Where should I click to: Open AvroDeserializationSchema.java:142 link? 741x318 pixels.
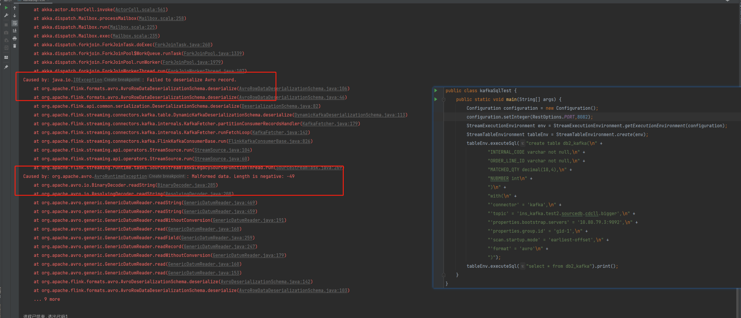(266, 282)
